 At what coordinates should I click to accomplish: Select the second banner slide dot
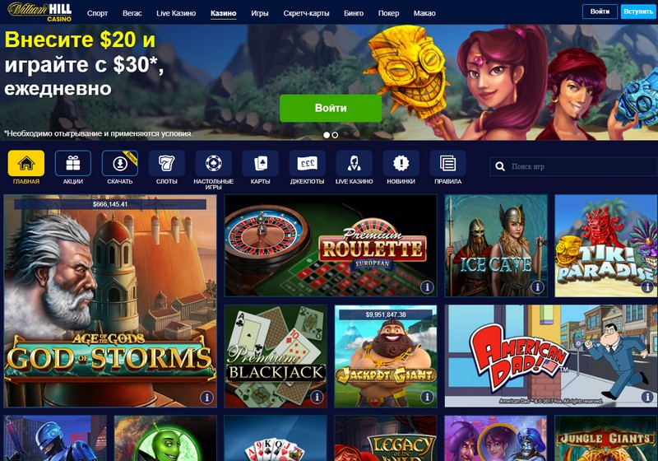(335, 135)
